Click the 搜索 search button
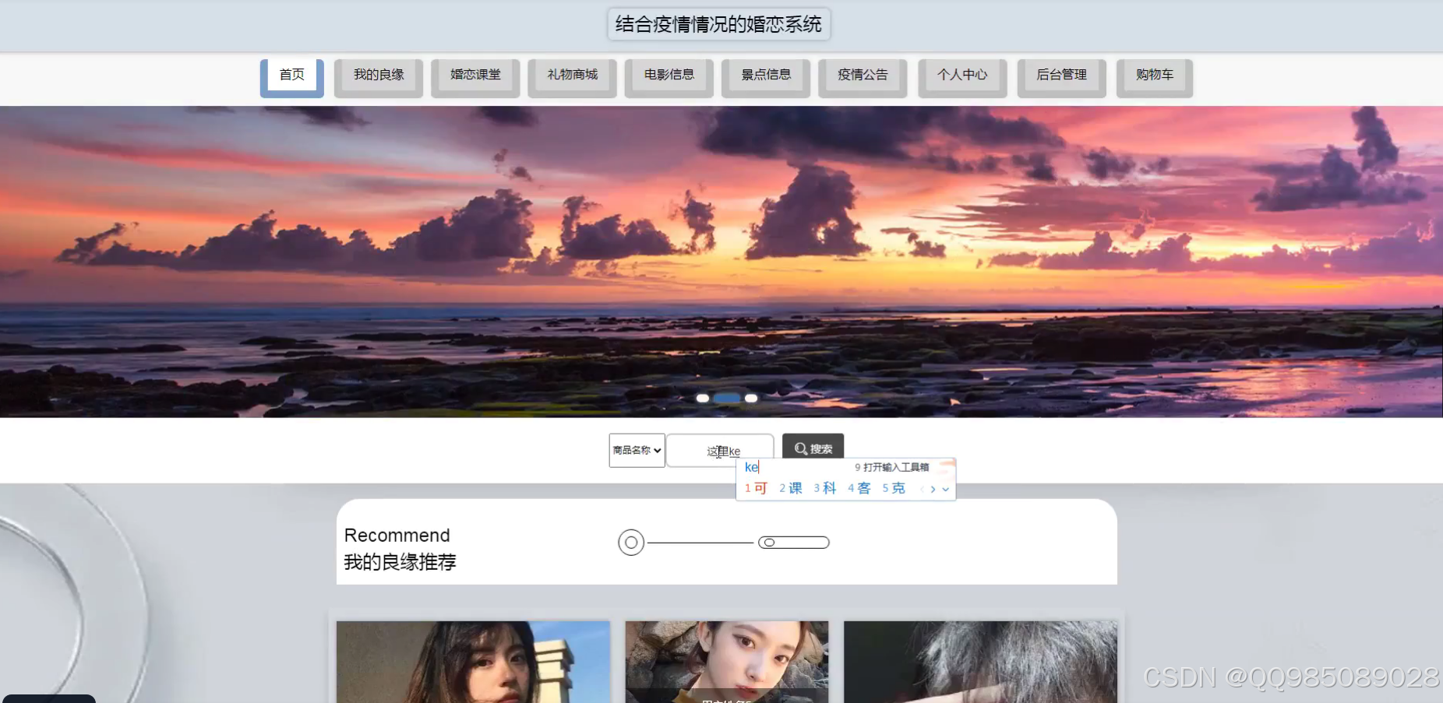 813,448
